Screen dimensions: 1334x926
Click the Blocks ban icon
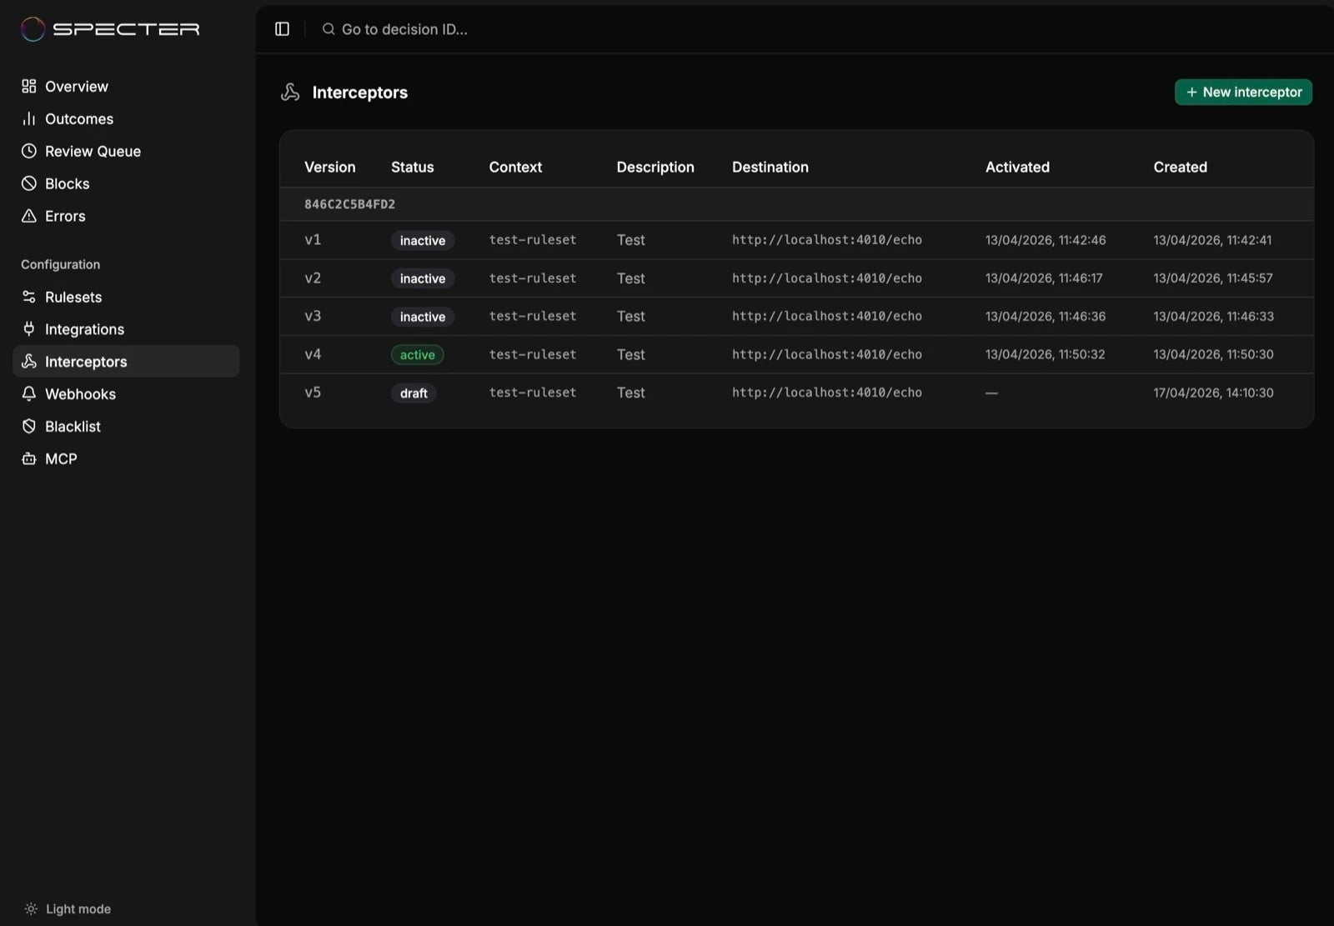(x=29, y=183)
